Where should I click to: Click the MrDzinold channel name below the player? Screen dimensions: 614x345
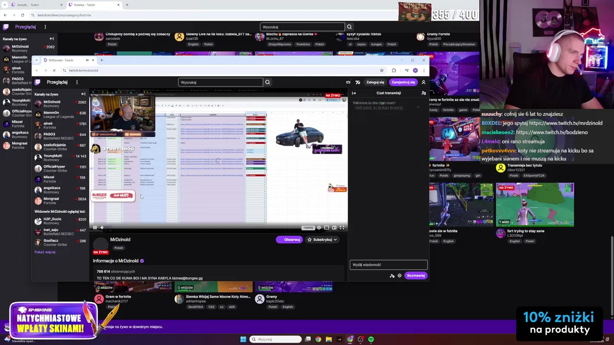click(x=120, y=240)
